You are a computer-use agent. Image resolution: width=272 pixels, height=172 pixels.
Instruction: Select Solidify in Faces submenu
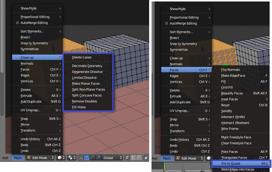(x=241, y=111)
